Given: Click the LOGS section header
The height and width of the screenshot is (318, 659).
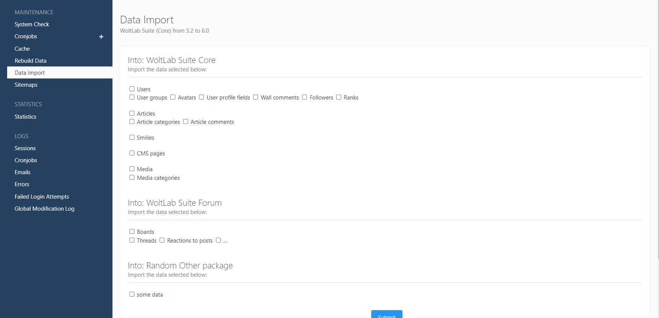Looking at the screenshot, I should click(x=21, y=136).
